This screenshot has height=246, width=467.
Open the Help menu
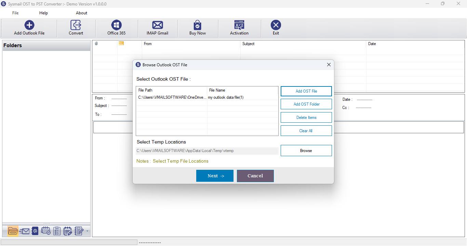43,13
